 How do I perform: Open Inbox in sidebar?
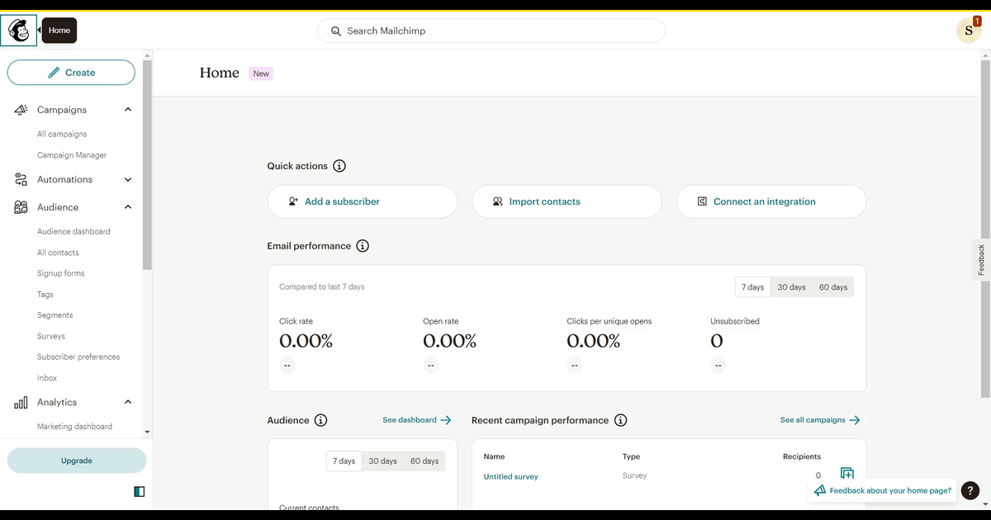47,378
